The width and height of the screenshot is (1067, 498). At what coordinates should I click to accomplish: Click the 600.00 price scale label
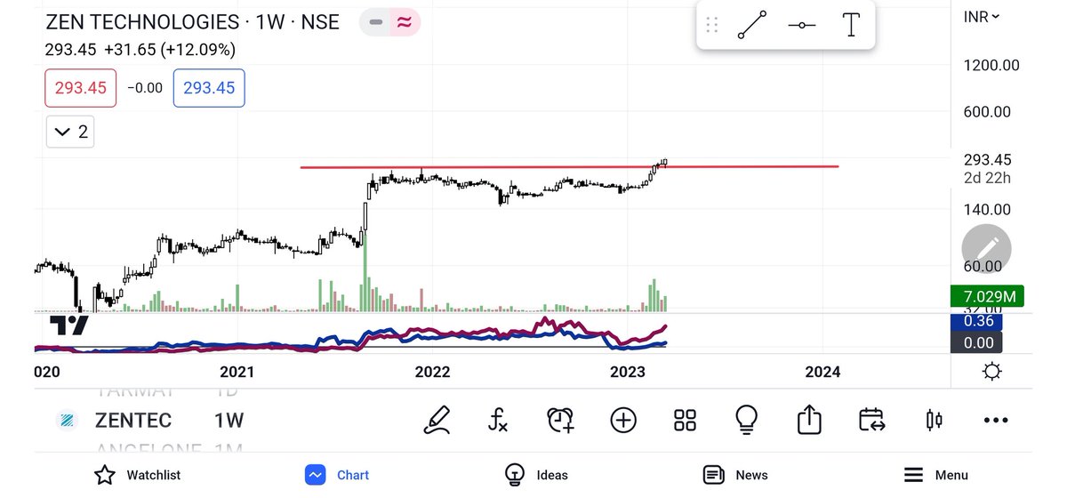tap(987, 112)
